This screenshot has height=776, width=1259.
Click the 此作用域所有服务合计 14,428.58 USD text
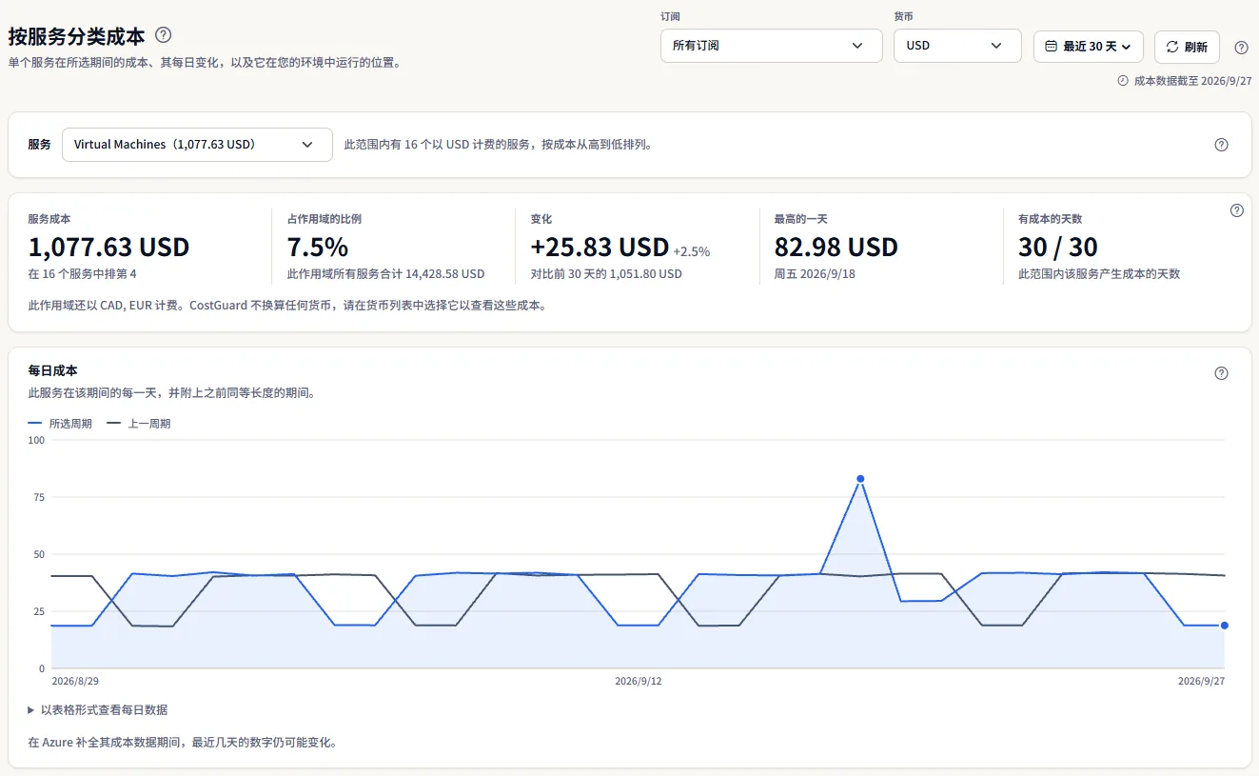(386, 274)
